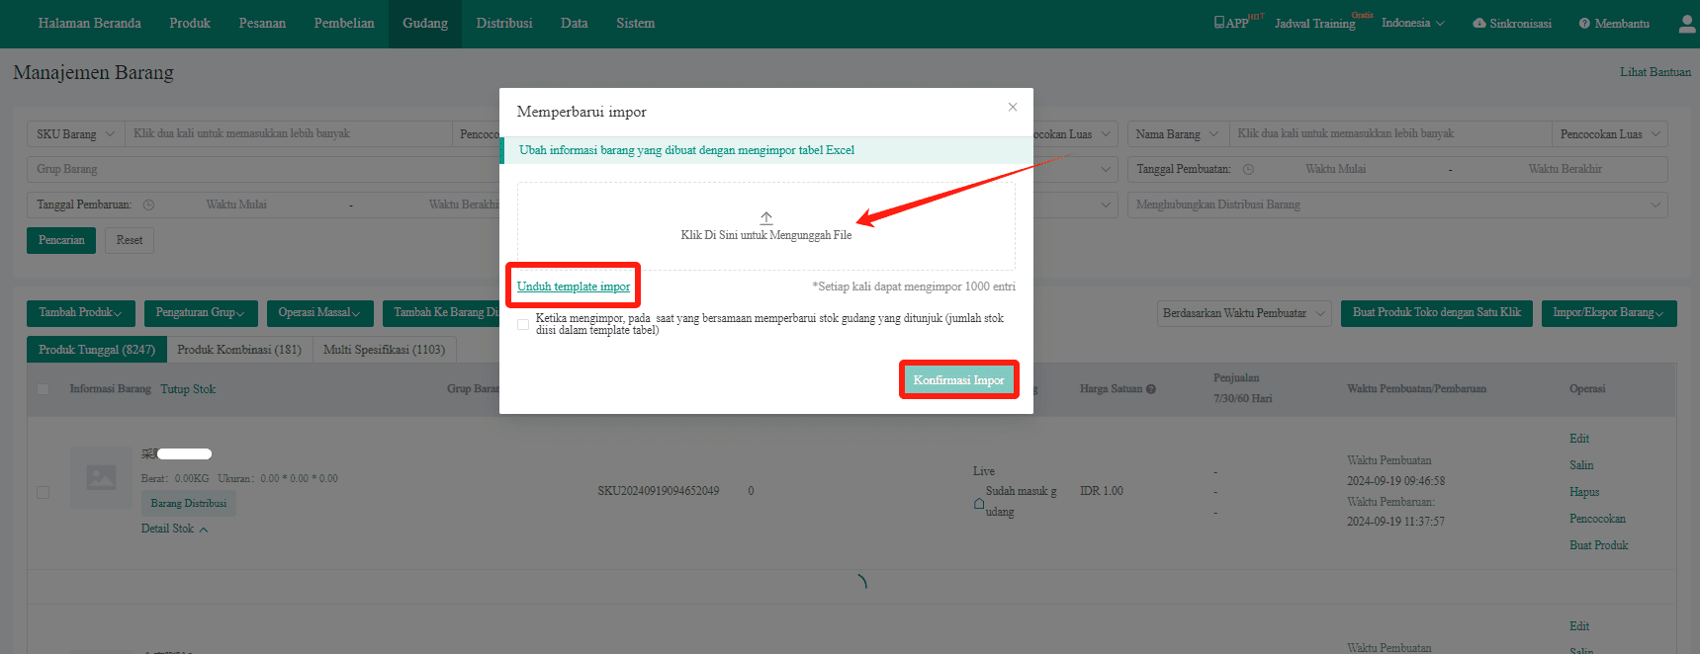1700x654 pixels.
Task: Click the user profile icon
Action: (1687, 24)
